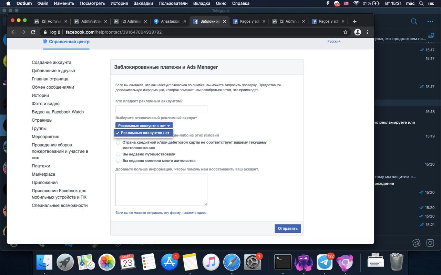Viewport: 441px width, 275px height.
Task: Open Safari from the Dock
Action: [232, 263]
